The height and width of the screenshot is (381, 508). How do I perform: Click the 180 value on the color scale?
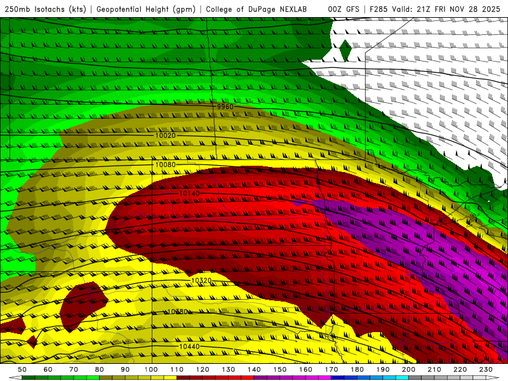tap(357, 370)
